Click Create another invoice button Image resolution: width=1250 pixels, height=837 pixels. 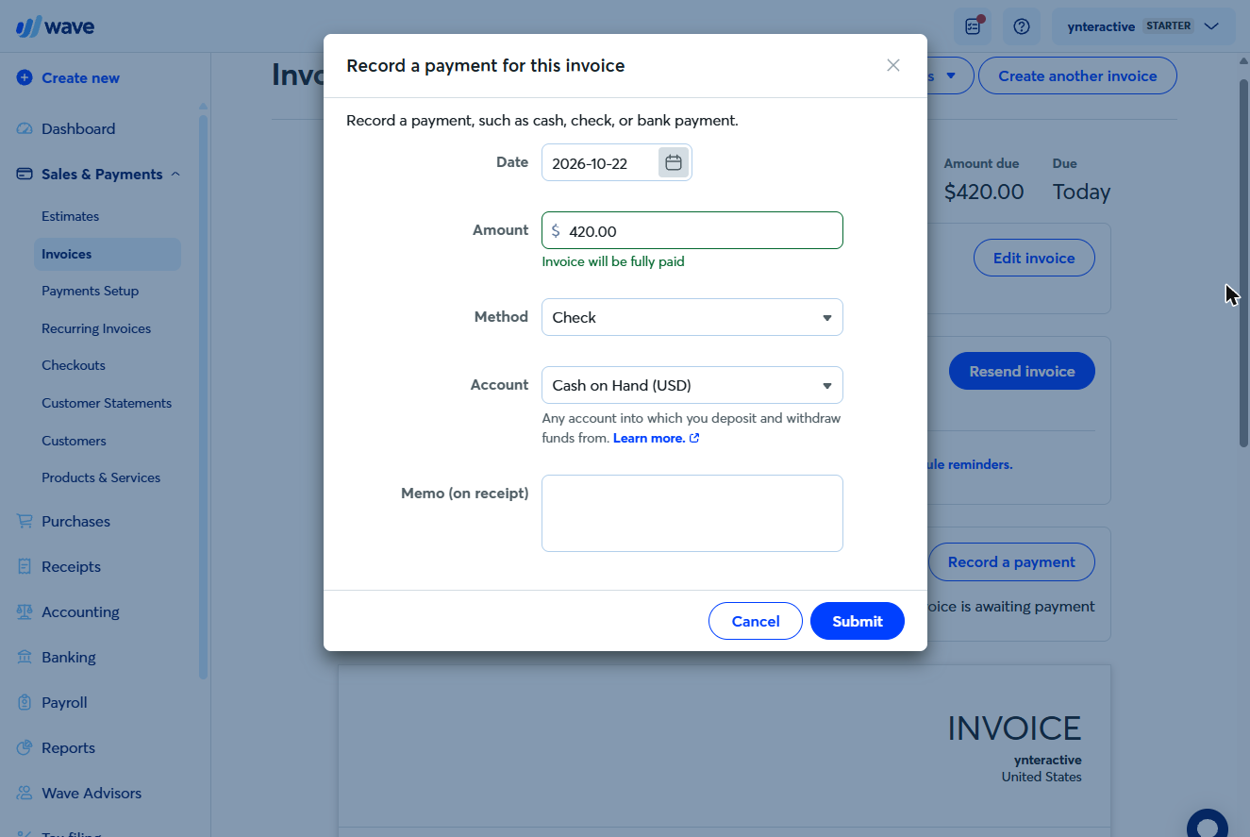(1077, 75)
